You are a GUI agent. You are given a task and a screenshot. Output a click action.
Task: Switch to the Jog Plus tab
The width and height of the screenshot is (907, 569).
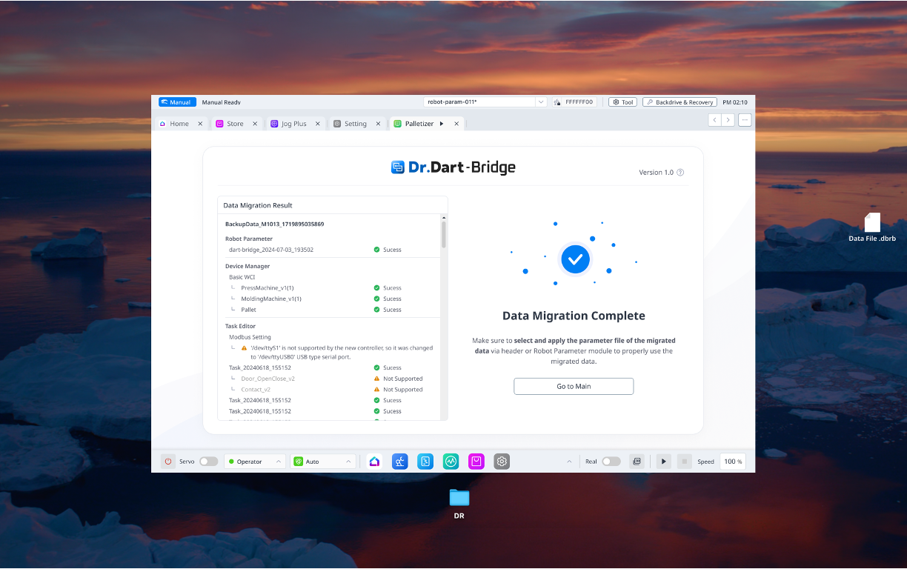[293, 124]
